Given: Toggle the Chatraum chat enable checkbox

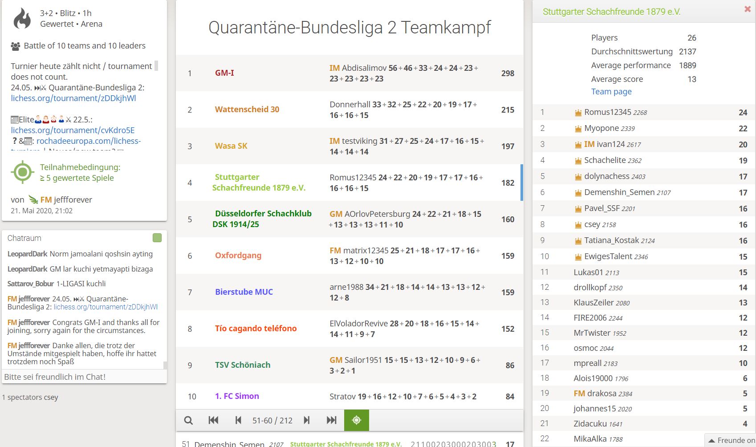Looking at the screenshot, I should [x=157, y=238].
